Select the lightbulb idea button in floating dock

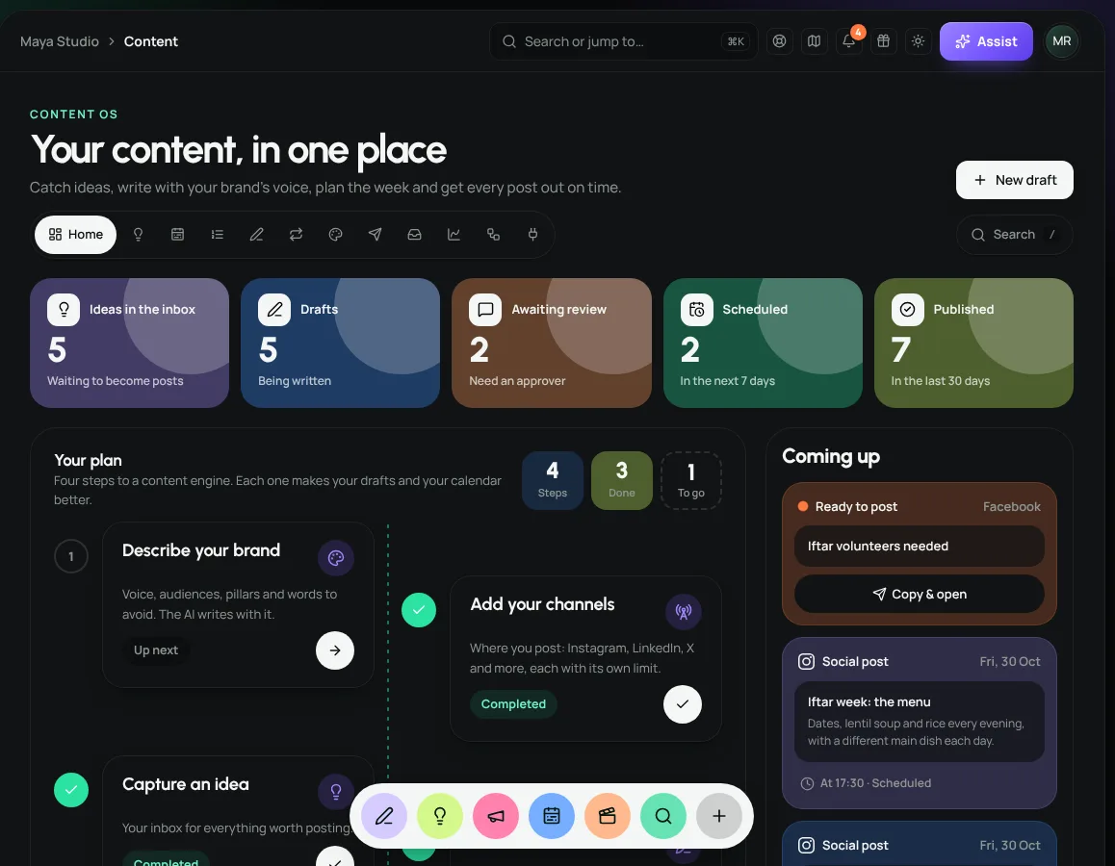(x=439, y=816)
